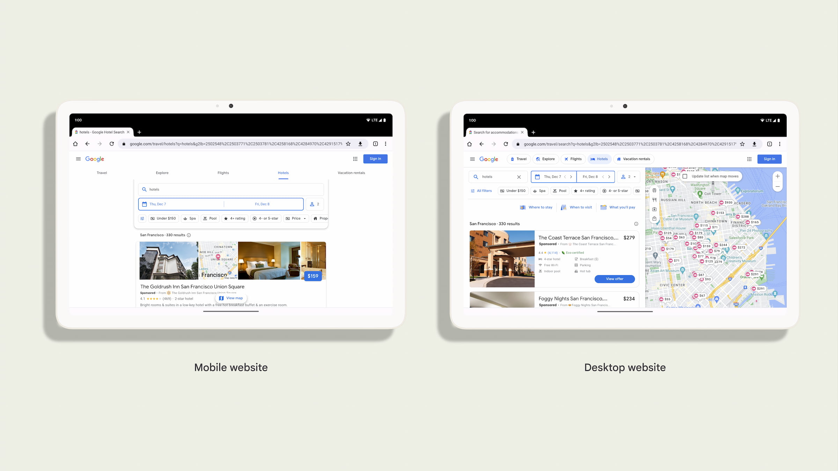Click the Sign In button on desktop

coord(770,159)
